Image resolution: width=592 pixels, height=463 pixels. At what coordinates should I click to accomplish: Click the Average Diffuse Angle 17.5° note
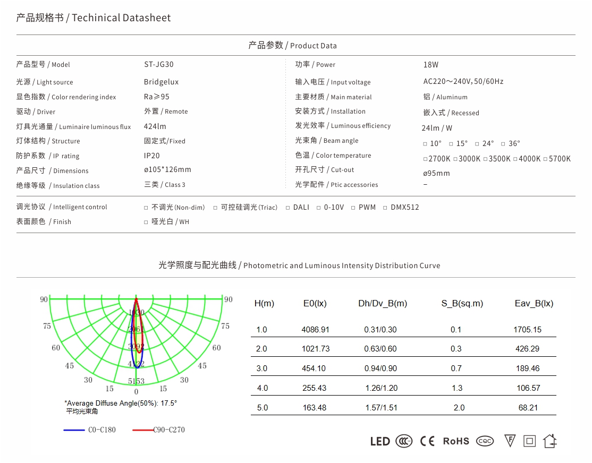point(121,404)
